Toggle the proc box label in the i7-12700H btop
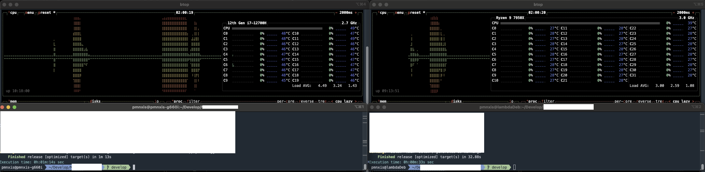Viewport: 705px width, 172px height. [x=177, y=101]
